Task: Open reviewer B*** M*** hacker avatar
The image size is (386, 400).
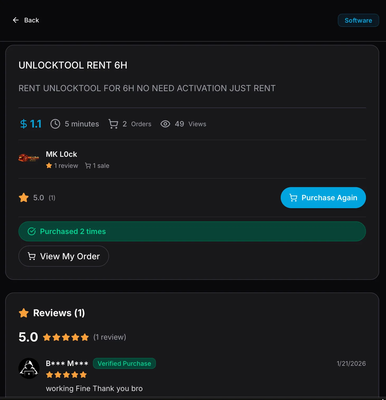Action: click(29, 368)
